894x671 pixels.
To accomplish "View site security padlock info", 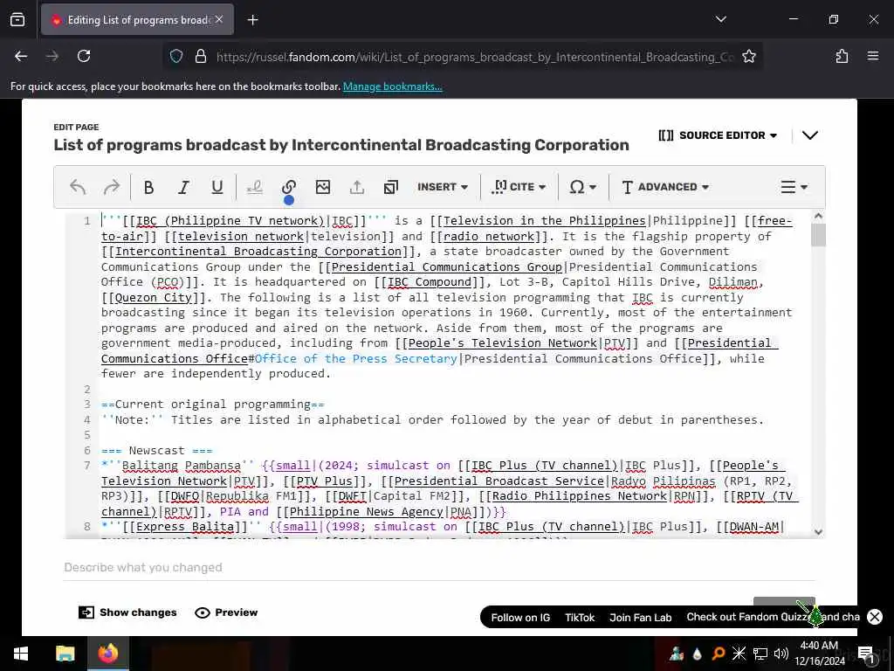I will [201, 56].
